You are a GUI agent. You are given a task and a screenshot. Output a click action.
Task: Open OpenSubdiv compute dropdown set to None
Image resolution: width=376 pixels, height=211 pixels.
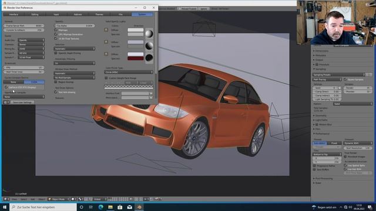tap(24, 97)
